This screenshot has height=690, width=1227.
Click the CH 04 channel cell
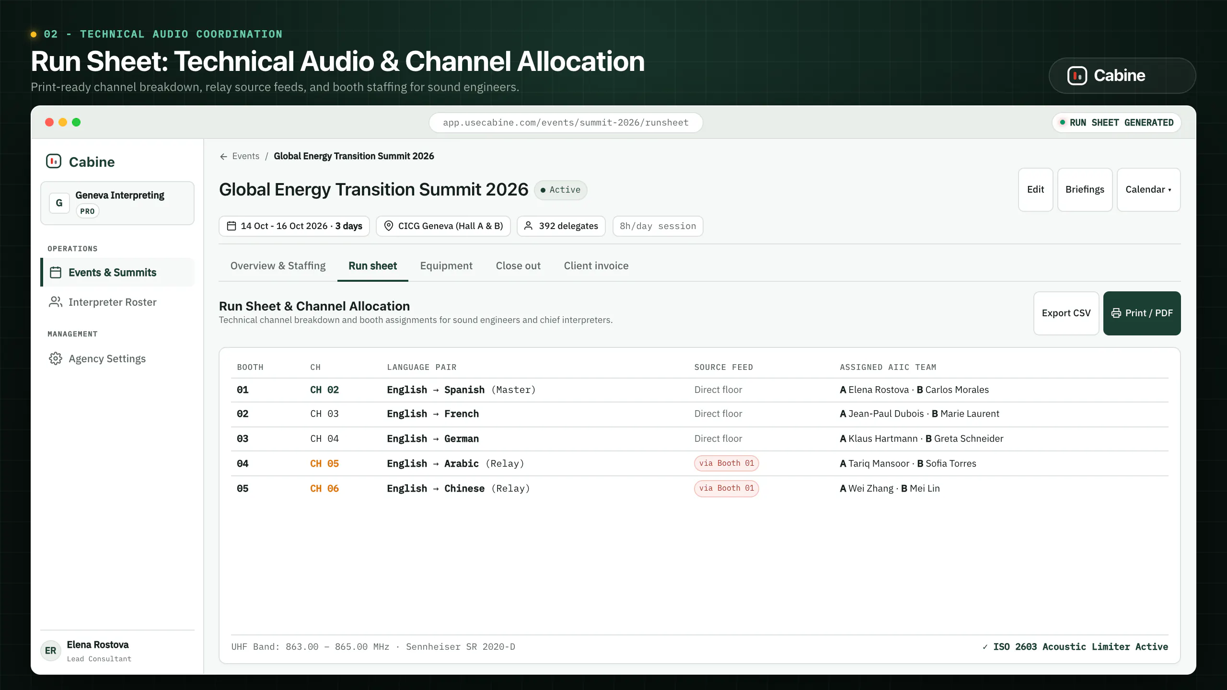point(324,439)
